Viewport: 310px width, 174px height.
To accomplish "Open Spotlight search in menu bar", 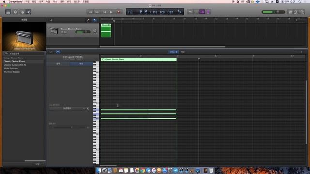I will tap(299, 2).
